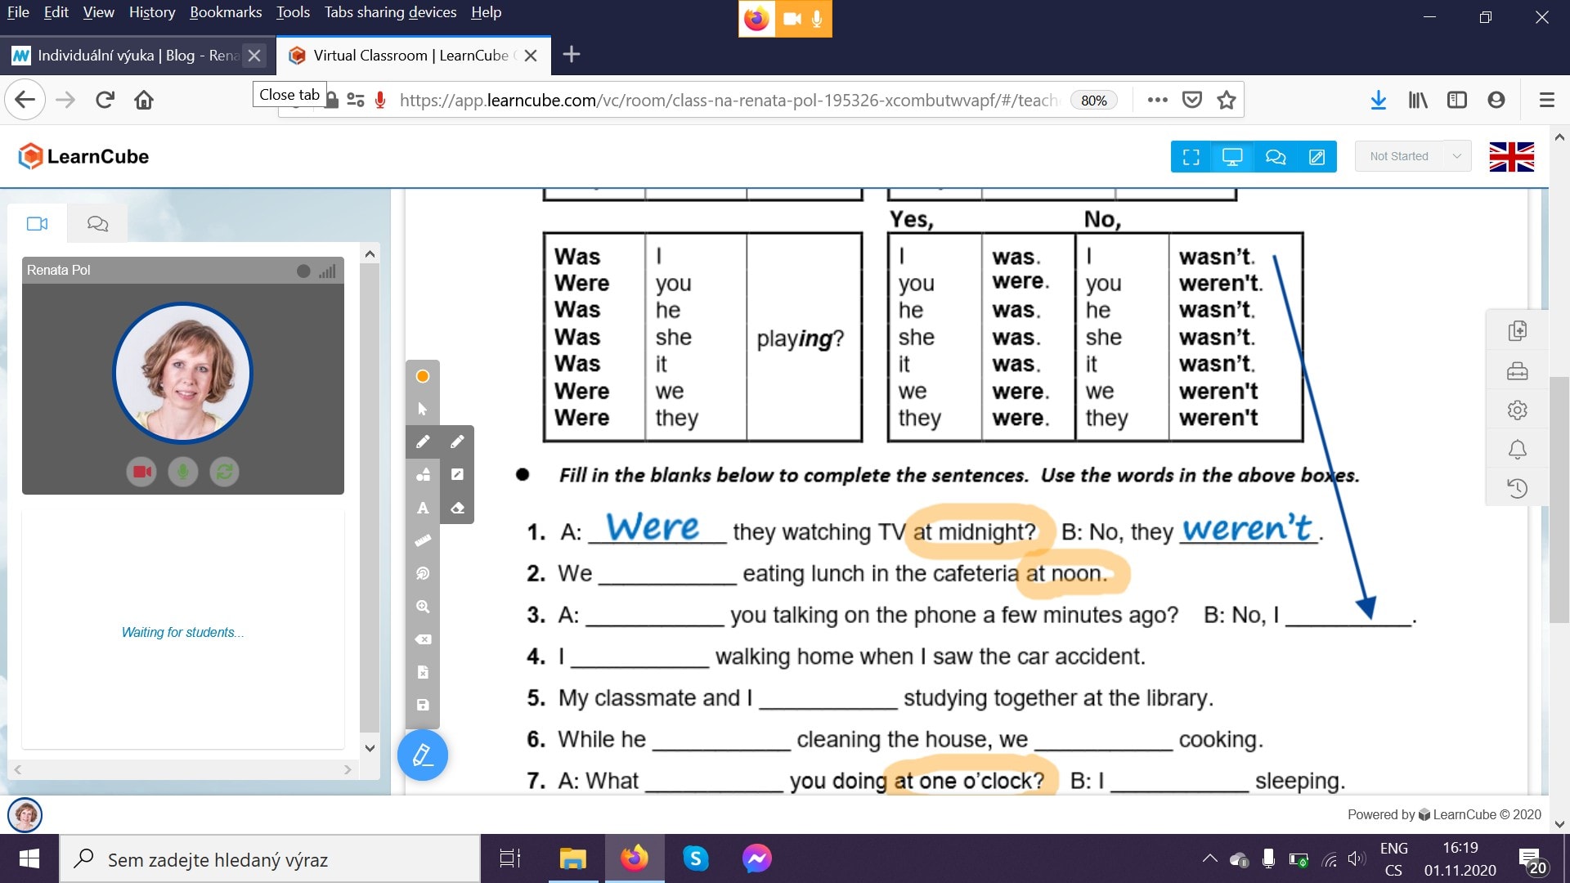Click the Windows search input box
Image resolution: width=1570 pixels, height=883 pixels.
pos(270,859)
